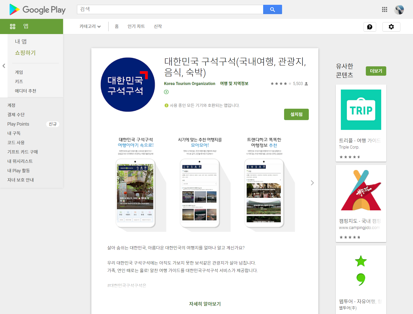Select 내 앱 in sidebar
Viewport: 413px width, 314px height.
tap(21, 41)
